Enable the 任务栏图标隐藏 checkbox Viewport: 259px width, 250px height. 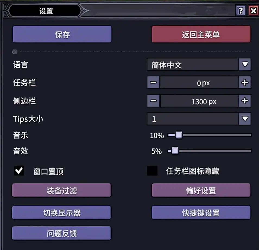[152, 171]
